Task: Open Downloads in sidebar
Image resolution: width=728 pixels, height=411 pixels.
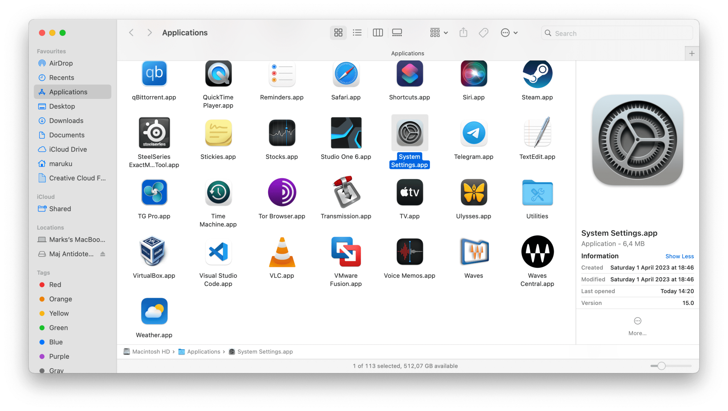Action: (72, 121)
